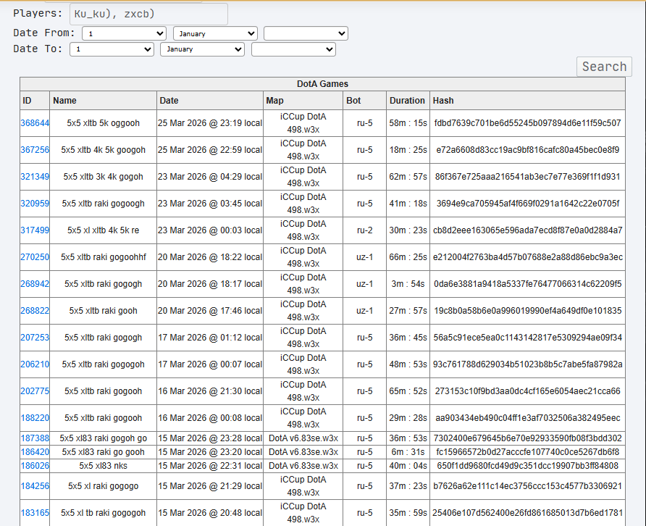
Task: Click the Players input field
Action: point(148,14)
